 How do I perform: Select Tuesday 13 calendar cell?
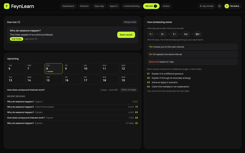point(16,80)
